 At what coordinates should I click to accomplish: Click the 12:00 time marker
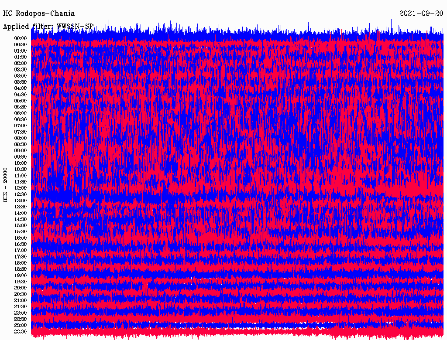pos(21,188)
